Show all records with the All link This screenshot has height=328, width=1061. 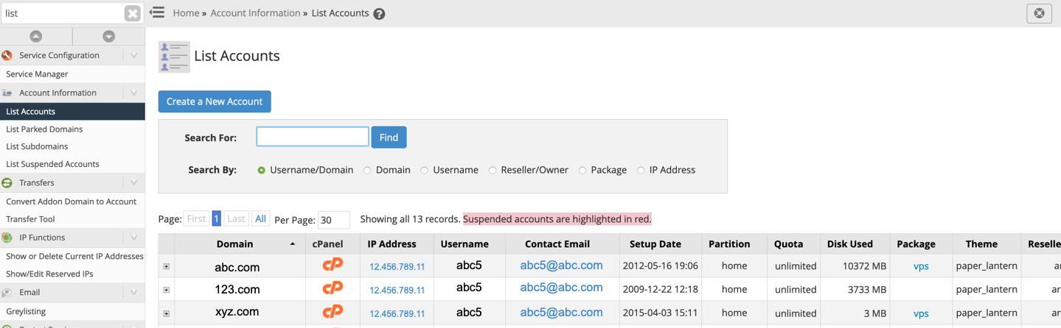pyautogui.click(x=260, y=219)
